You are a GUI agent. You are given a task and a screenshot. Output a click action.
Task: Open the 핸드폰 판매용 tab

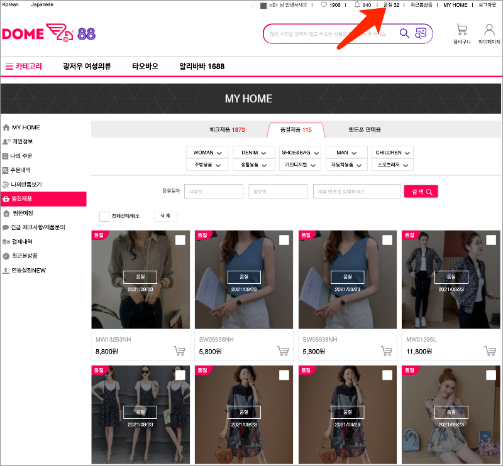pyautogui.click(x=365, y=129)
